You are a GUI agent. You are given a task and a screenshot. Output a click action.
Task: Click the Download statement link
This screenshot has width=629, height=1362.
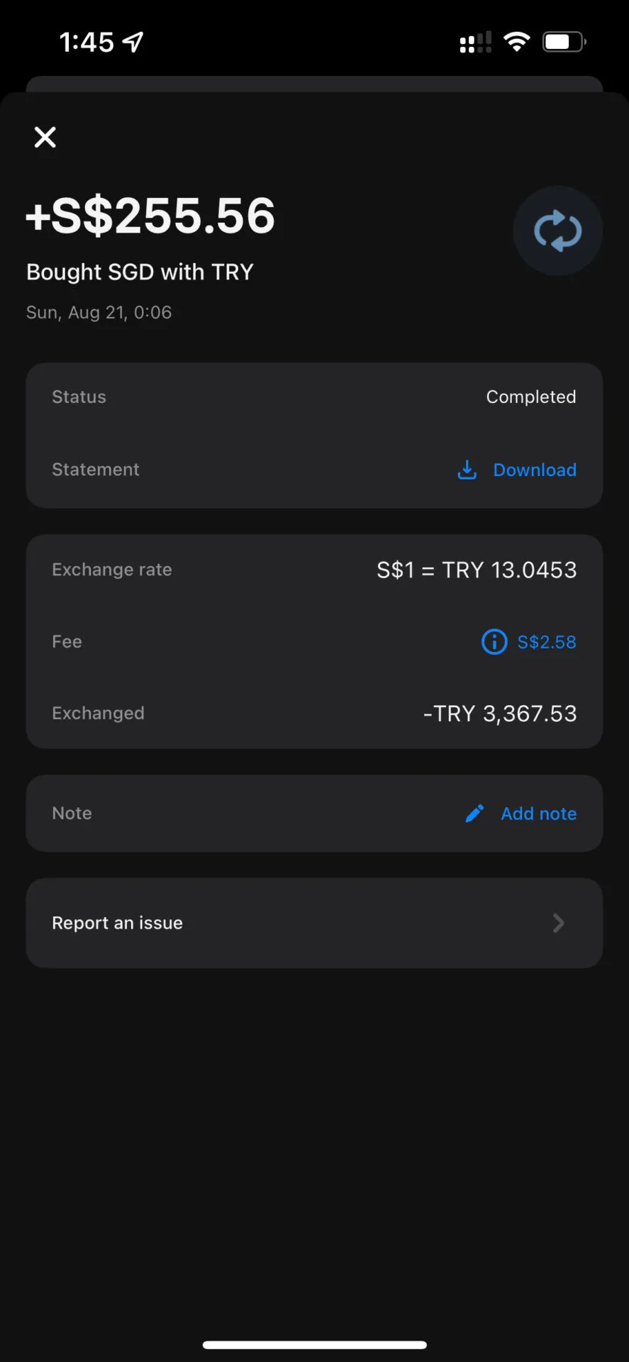(535, 470)
